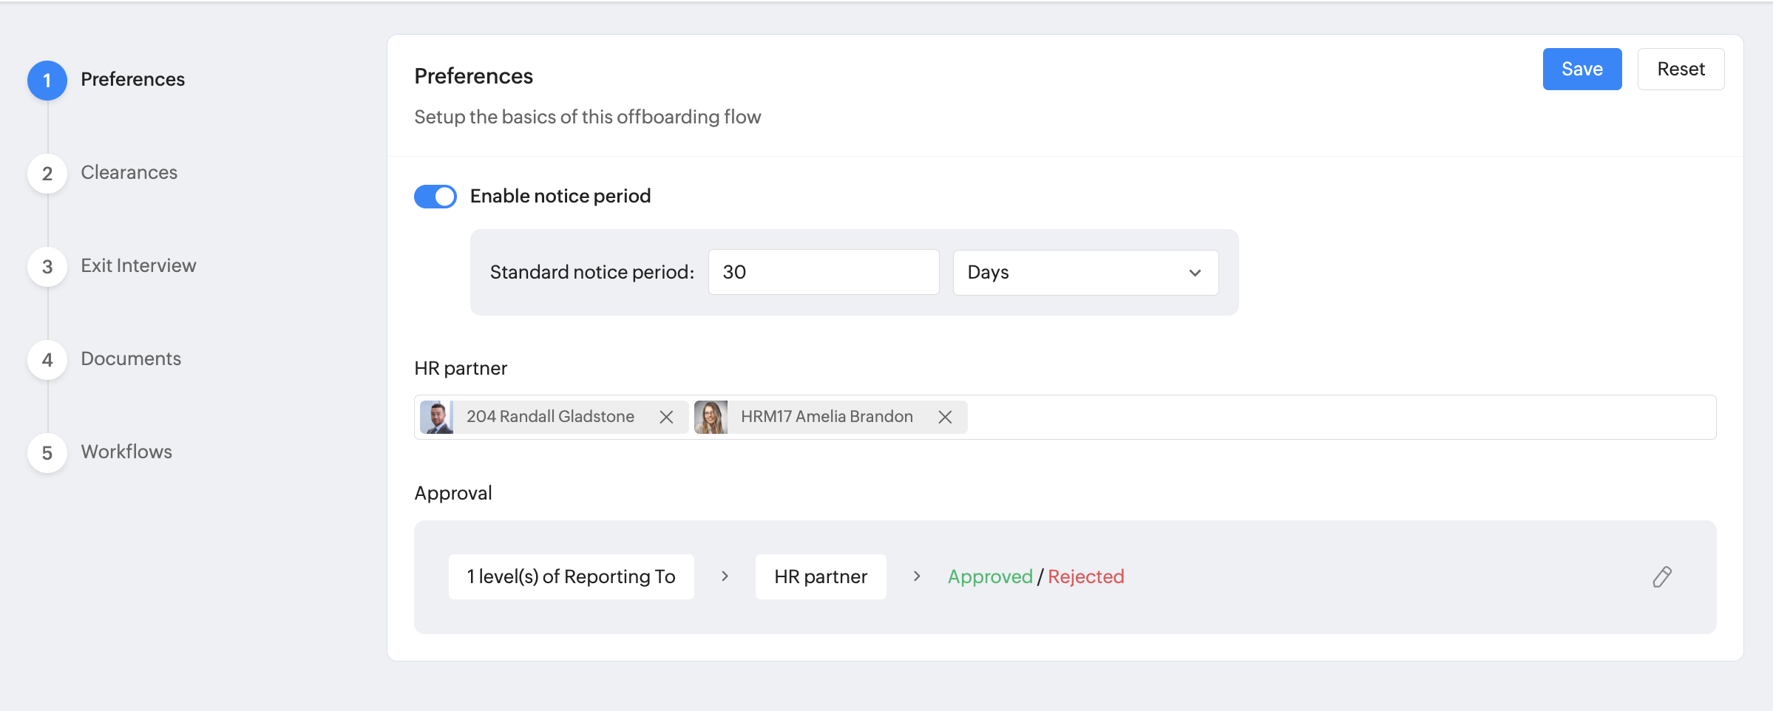The width and height of the screenshot is (1773, 711).
Task: Open the Exit Interview step
Action: pyautogui.click(x=138, y=265)
